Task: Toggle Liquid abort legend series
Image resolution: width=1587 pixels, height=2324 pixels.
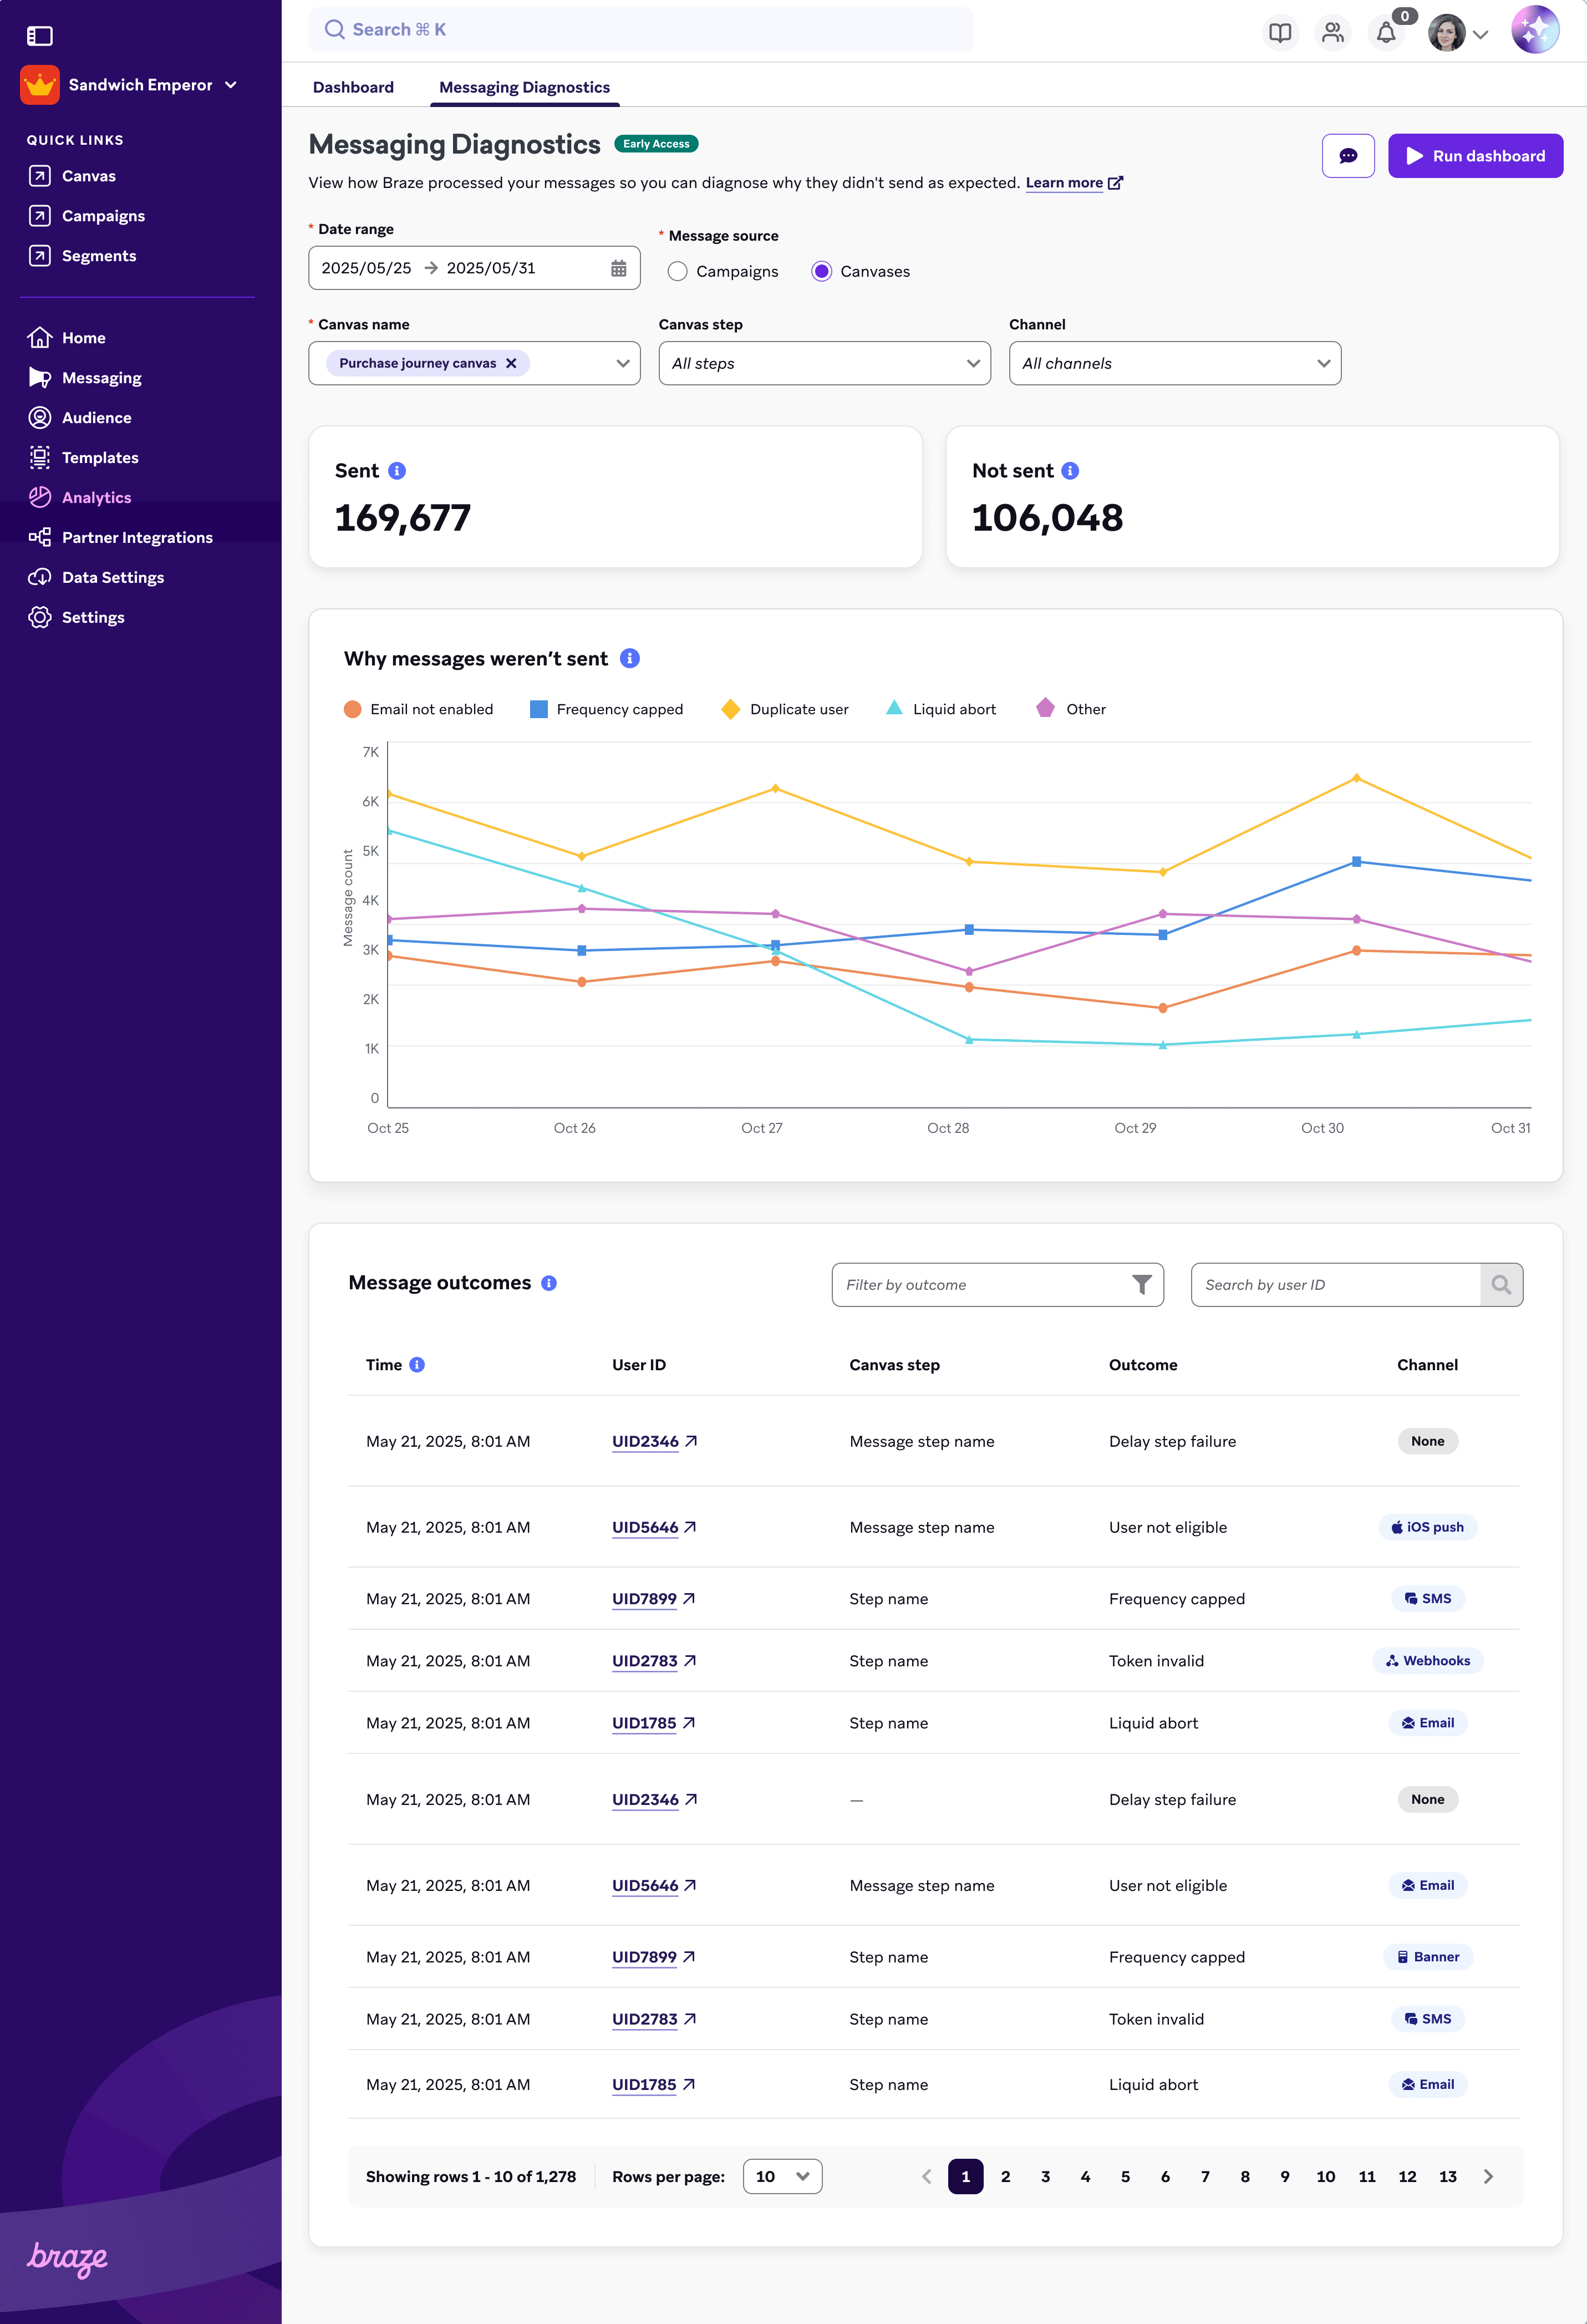Action: [x=941, y=709]
